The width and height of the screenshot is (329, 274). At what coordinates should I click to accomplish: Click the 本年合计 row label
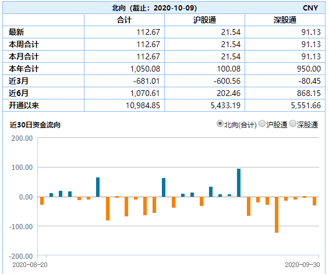click(24, 69)
